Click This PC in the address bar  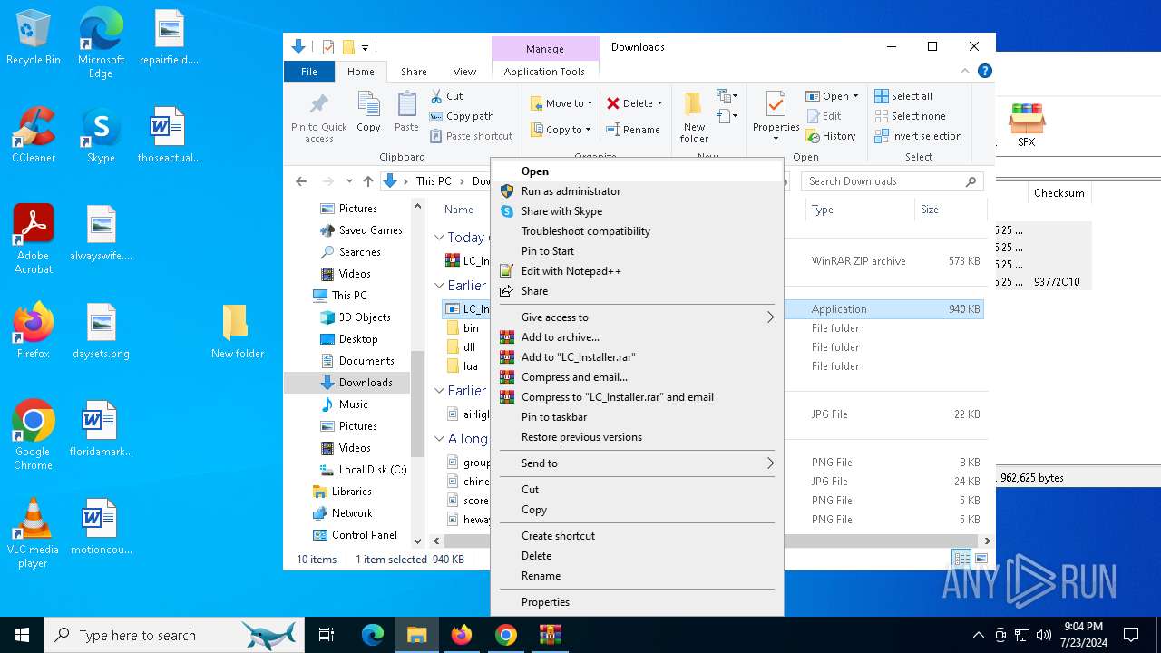click(433, 181)
